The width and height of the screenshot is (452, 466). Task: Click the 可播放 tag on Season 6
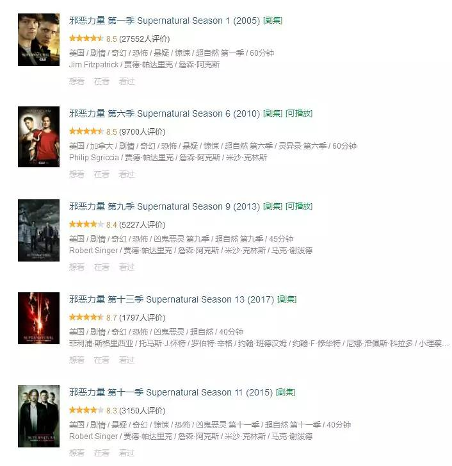(x=299, y=113)
